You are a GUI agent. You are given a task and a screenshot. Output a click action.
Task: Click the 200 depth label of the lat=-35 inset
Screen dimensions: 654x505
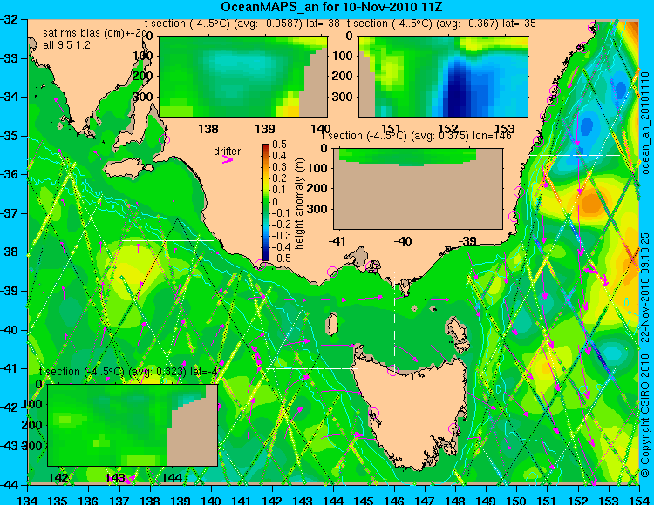[343, 76]
